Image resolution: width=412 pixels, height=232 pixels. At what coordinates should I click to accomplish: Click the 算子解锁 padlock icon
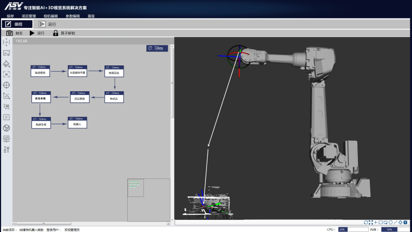tap(56, 33)
